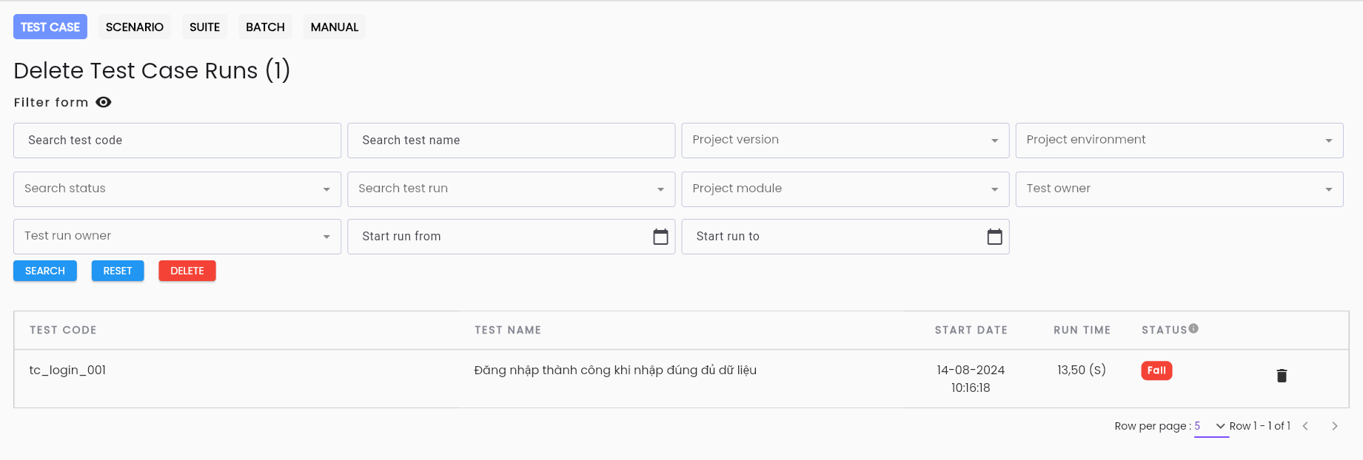
Task: Click the Delete Test Case Runs heading
Action: pos(152,70)
